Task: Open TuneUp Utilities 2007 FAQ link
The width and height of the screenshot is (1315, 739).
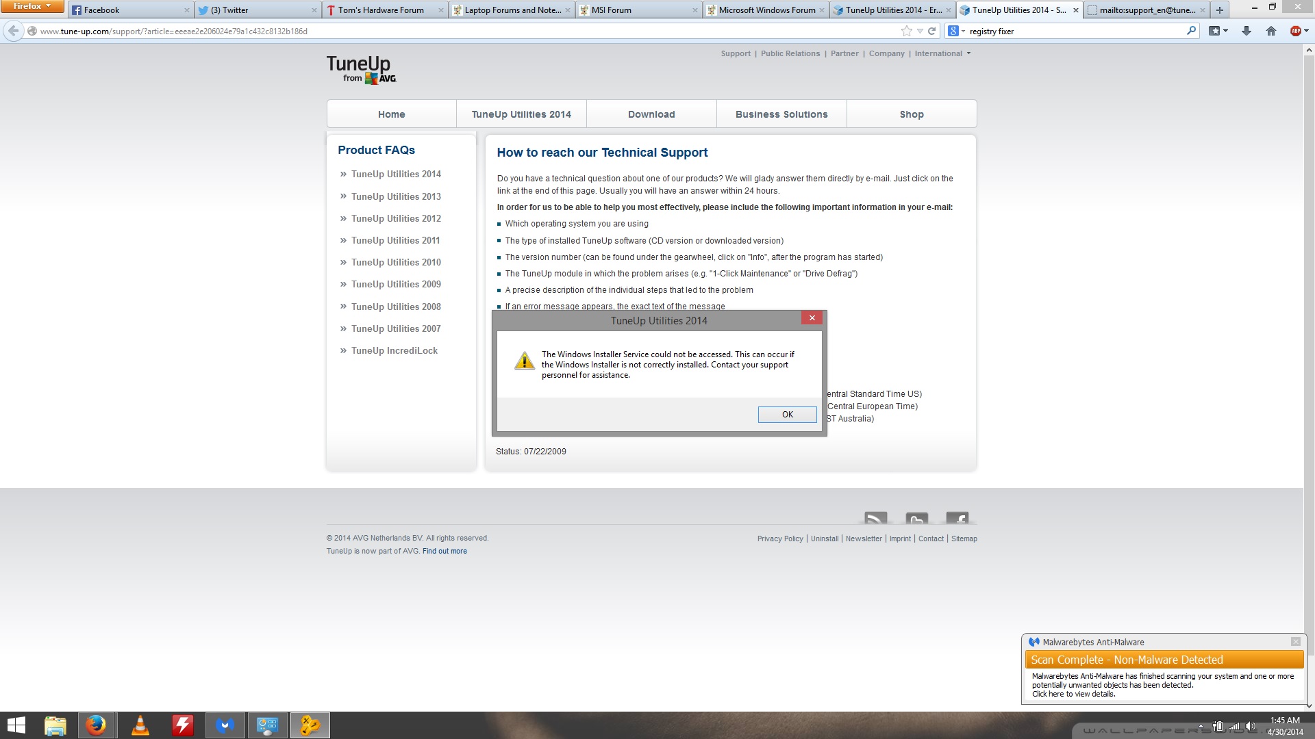Action: [x=396, y=328]
